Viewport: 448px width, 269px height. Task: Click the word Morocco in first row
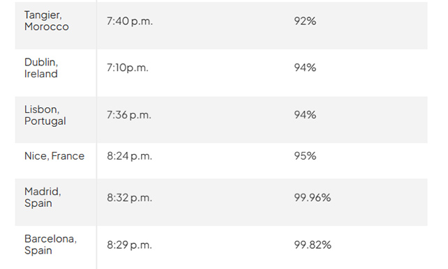pyautogui.click(x=47, y=26)
